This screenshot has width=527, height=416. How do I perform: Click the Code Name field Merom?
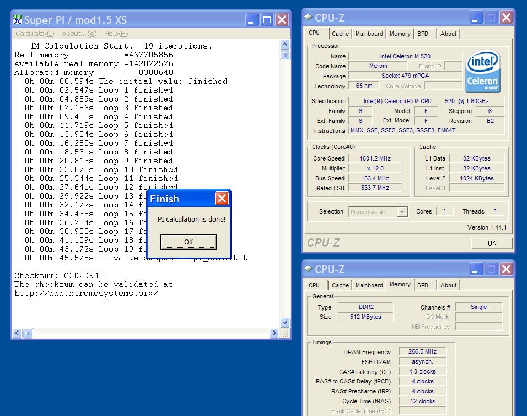point(378,66)
